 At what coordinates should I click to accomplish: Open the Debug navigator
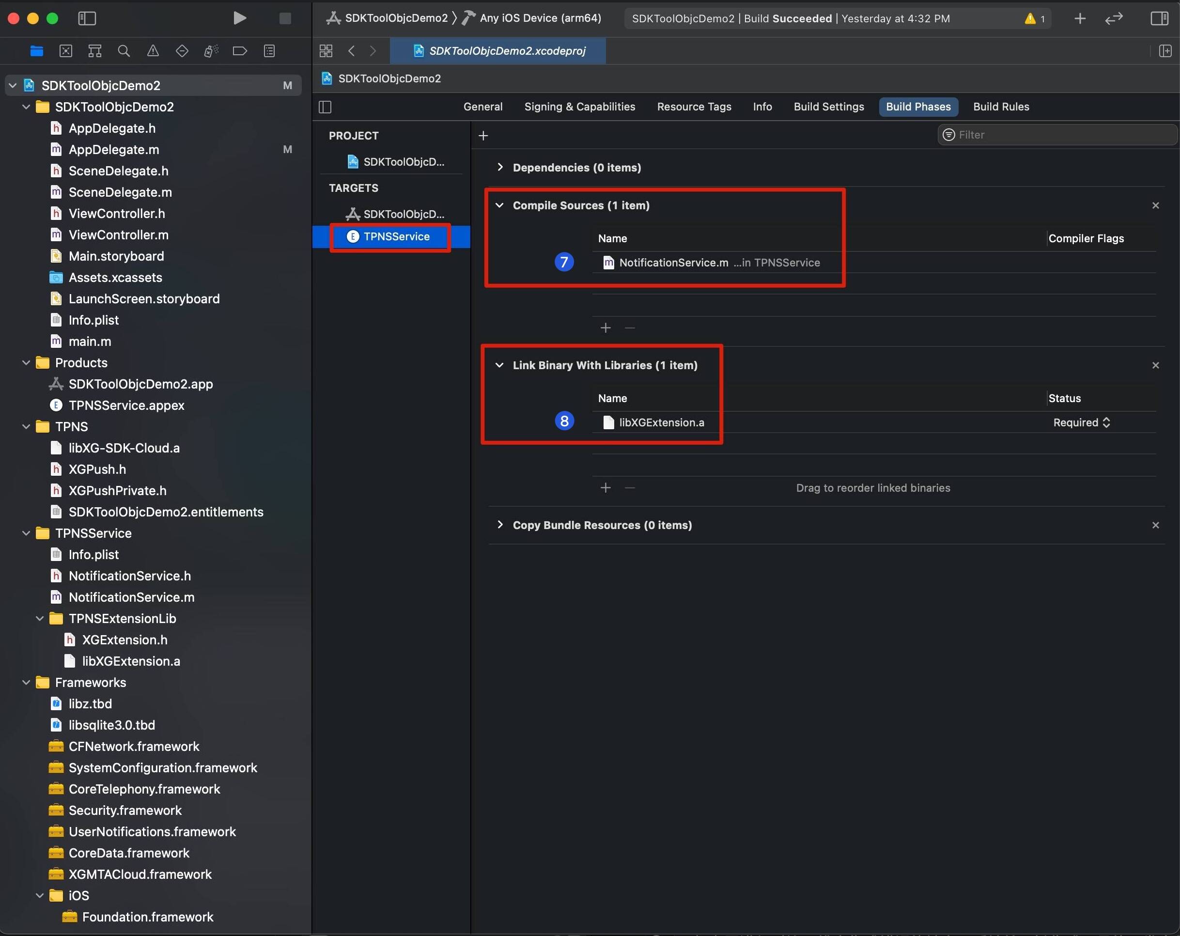pyautogui.click(x=211, y=51)
